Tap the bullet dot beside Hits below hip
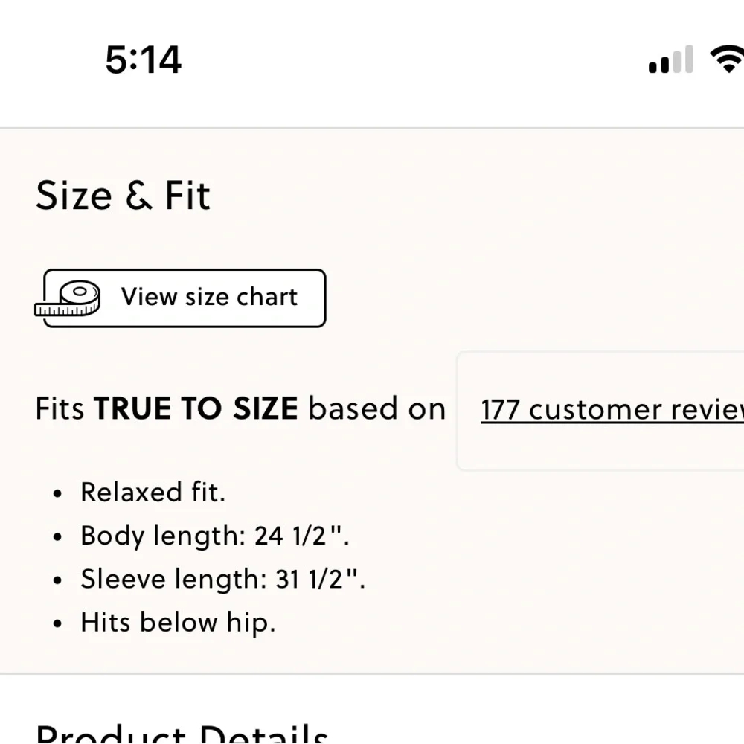 point(57,624)
